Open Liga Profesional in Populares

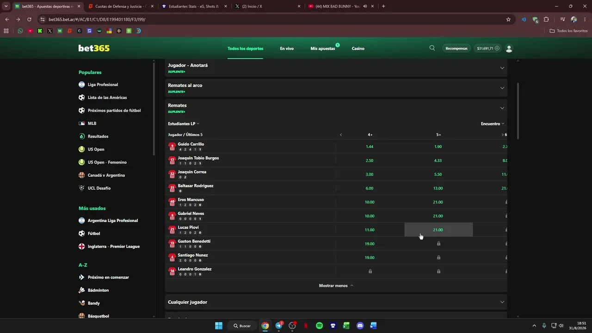pyautogui.click(x=103, y=85)
